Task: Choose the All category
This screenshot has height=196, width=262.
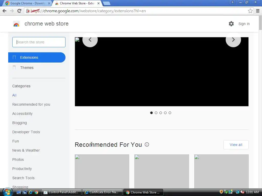Action: [x=14, y=95]
